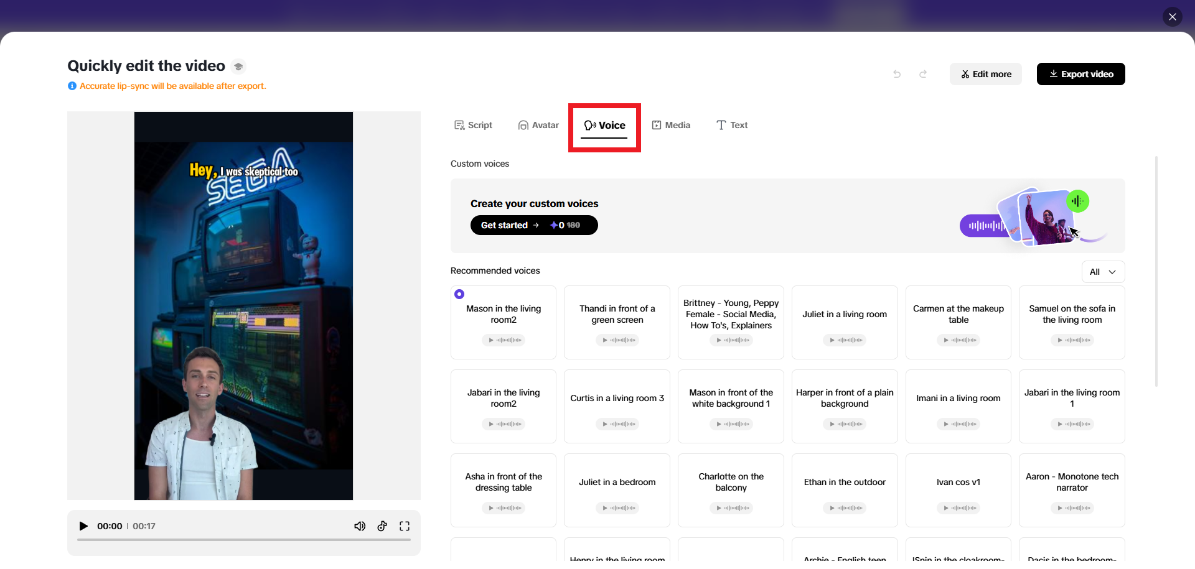Choose the Jabari in the living room2 voice
The image size is (1195, 569).
[504, 406]
